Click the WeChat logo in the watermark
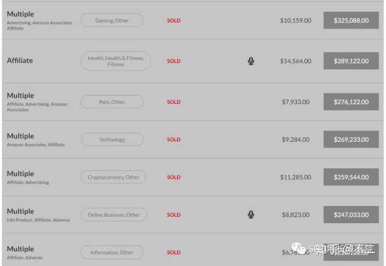 [x=299, y=248]
